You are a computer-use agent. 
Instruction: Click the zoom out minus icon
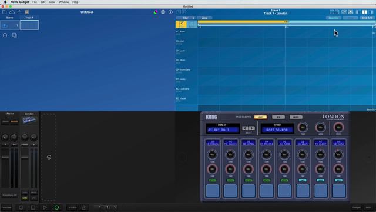[x=332, y=12]
